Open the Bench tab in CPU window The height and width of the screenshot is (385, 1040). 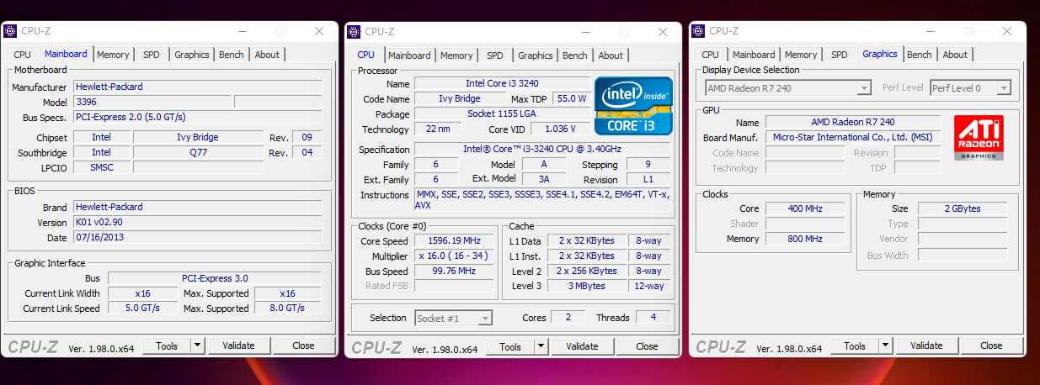click(x=574, y=55)
